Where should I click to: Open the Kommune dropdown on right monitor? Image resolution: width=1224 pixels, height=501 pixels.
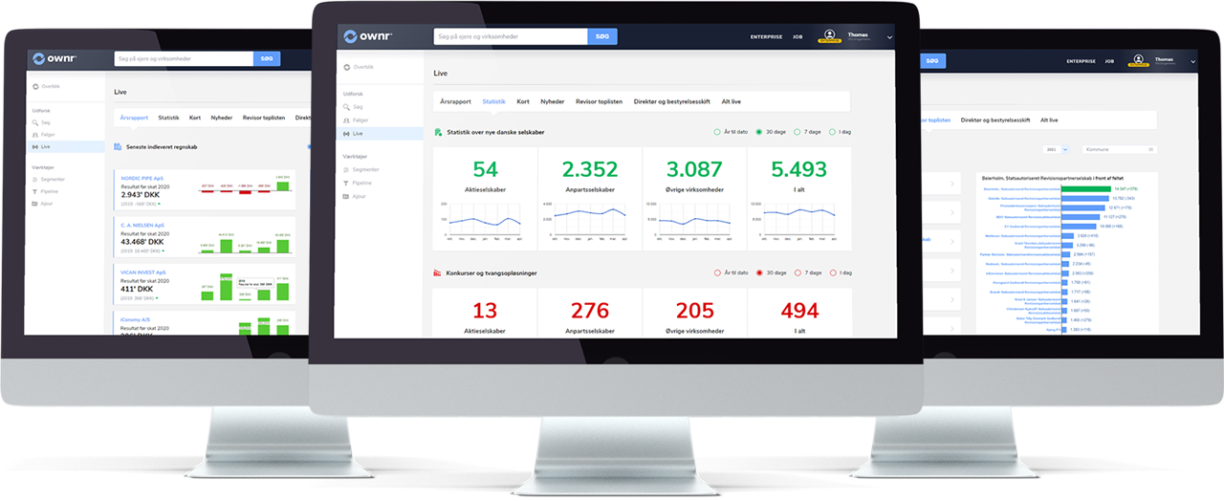1114,150
